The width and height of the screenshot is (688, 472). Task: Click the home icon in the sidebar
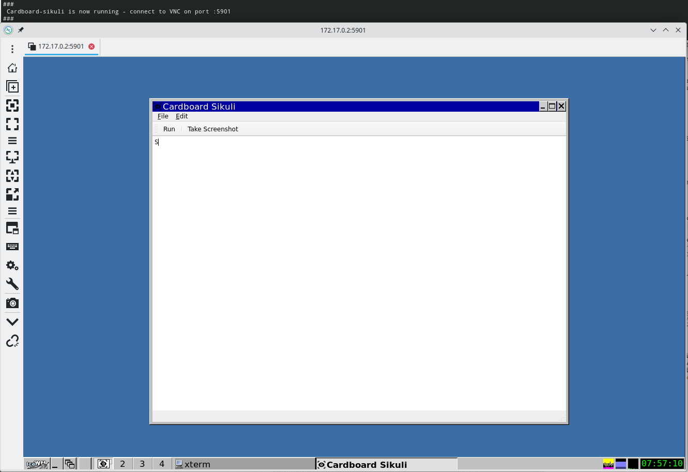12,68
